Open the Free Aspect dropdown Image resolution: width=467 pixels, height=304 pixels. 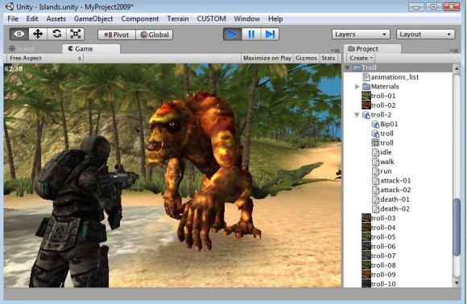(x=45, y=58)
